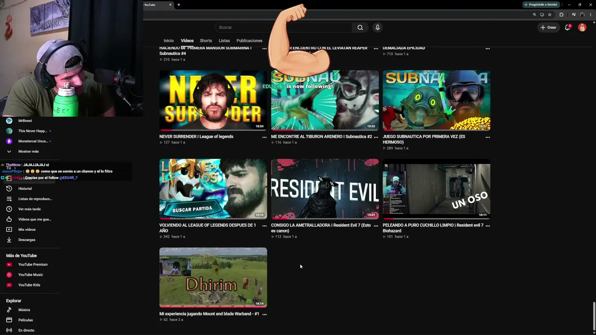Open title HACIENDO MI PRIMERA MANSION SUBMARINA
Viewport: 596px width, 335px height.
(x=205, y=51)
